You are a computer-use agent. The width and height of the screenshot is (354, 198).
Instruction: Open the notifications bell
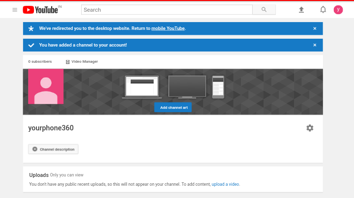(x=323, y=10)
